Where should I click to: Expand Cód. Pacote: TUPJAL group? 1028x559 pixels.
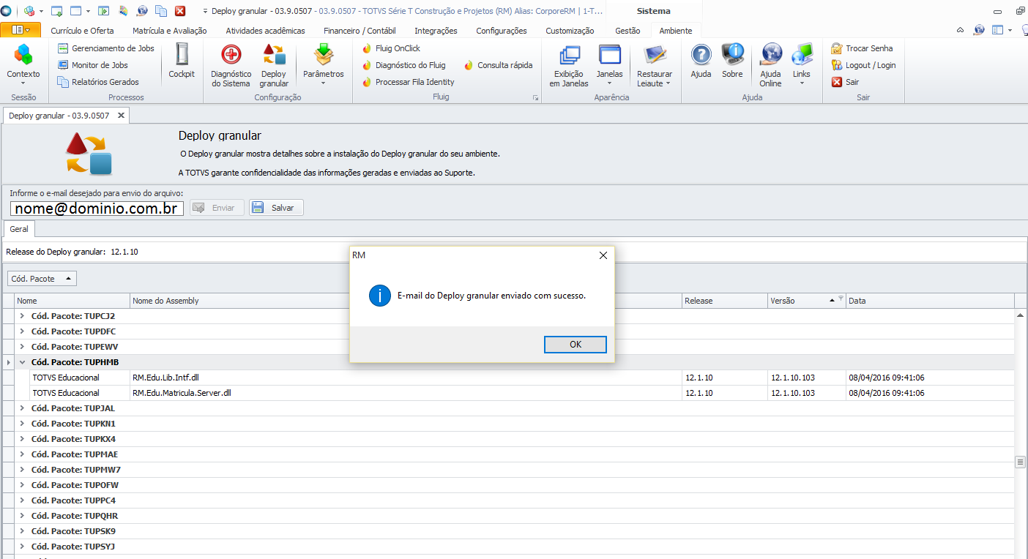(x=22, y=408)
